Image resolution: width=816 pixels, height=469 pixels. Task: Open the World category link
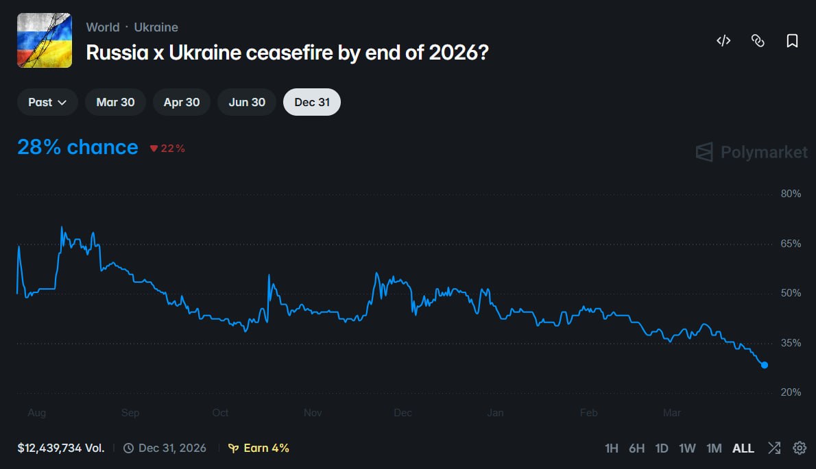tap(102, 27)
